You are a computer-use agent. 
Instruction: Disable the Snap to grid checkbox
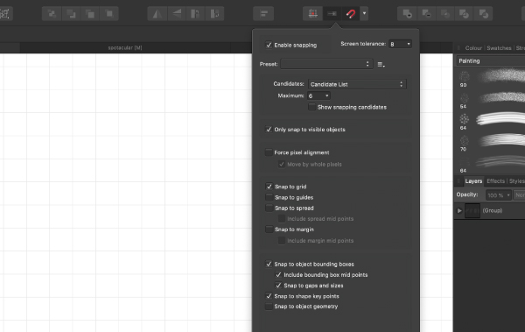coord(269,187)
